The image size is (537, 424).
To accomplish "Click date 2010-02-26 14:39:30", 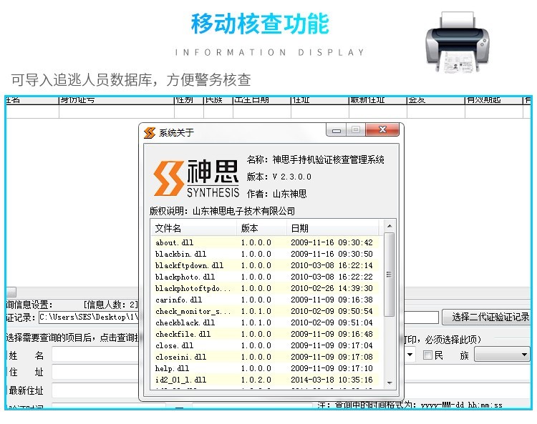I will pyautogui.click(x=332, y=289).
